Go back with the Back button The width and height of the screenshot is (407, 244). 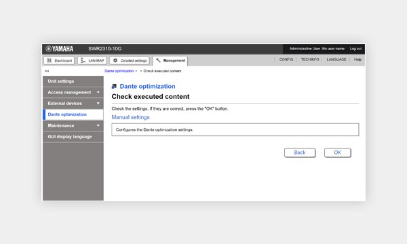[x=300, y=152]
